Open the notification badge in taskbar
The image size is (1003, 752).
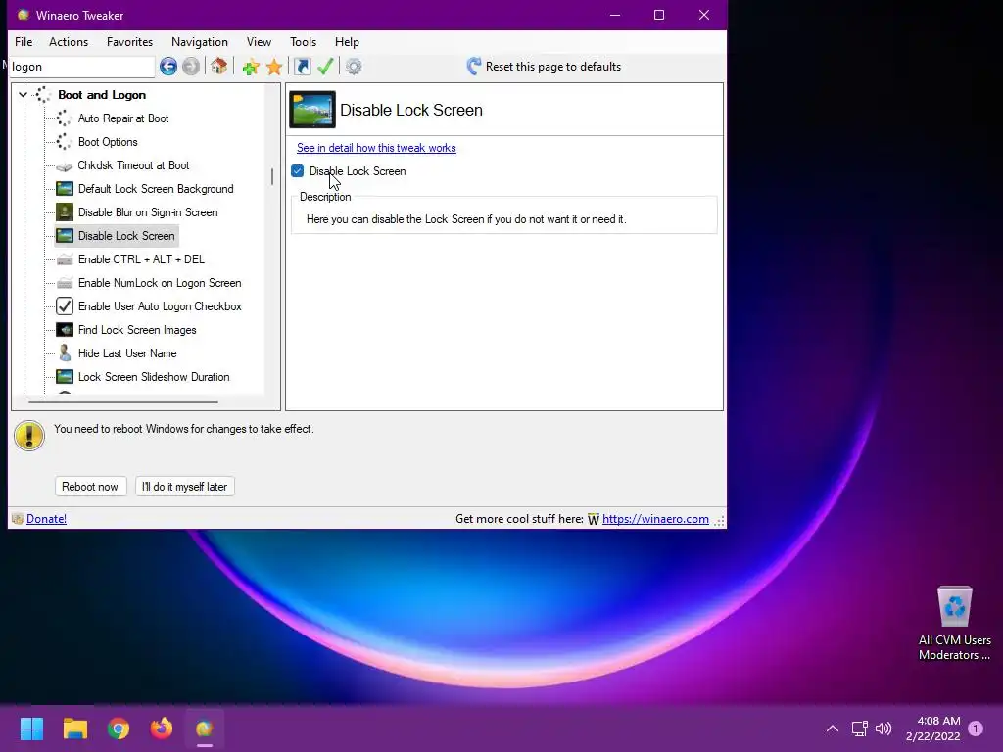click(976, 728)
